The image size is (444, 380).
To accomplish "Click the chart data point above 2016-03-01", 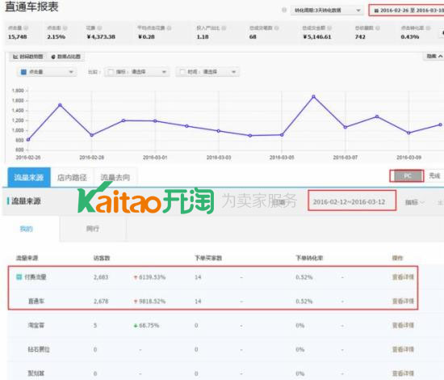I will [x=155, y=120].
